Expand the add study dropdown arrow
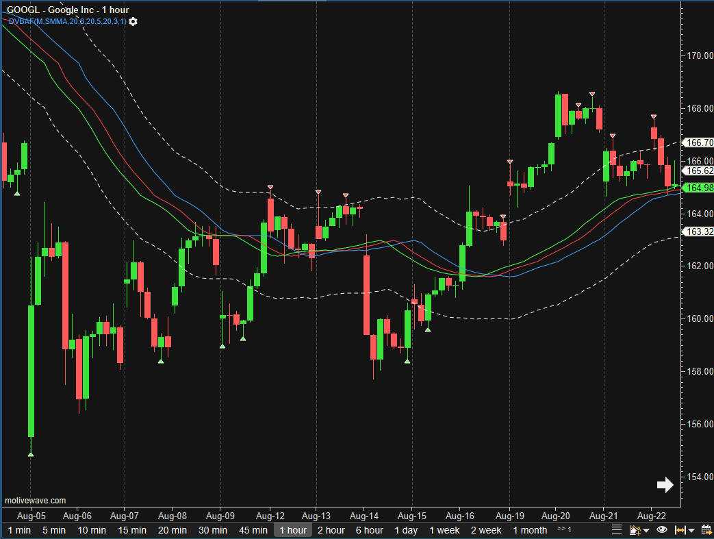The image size is (714, 539). pyautogui.click(x=646, y=530)
